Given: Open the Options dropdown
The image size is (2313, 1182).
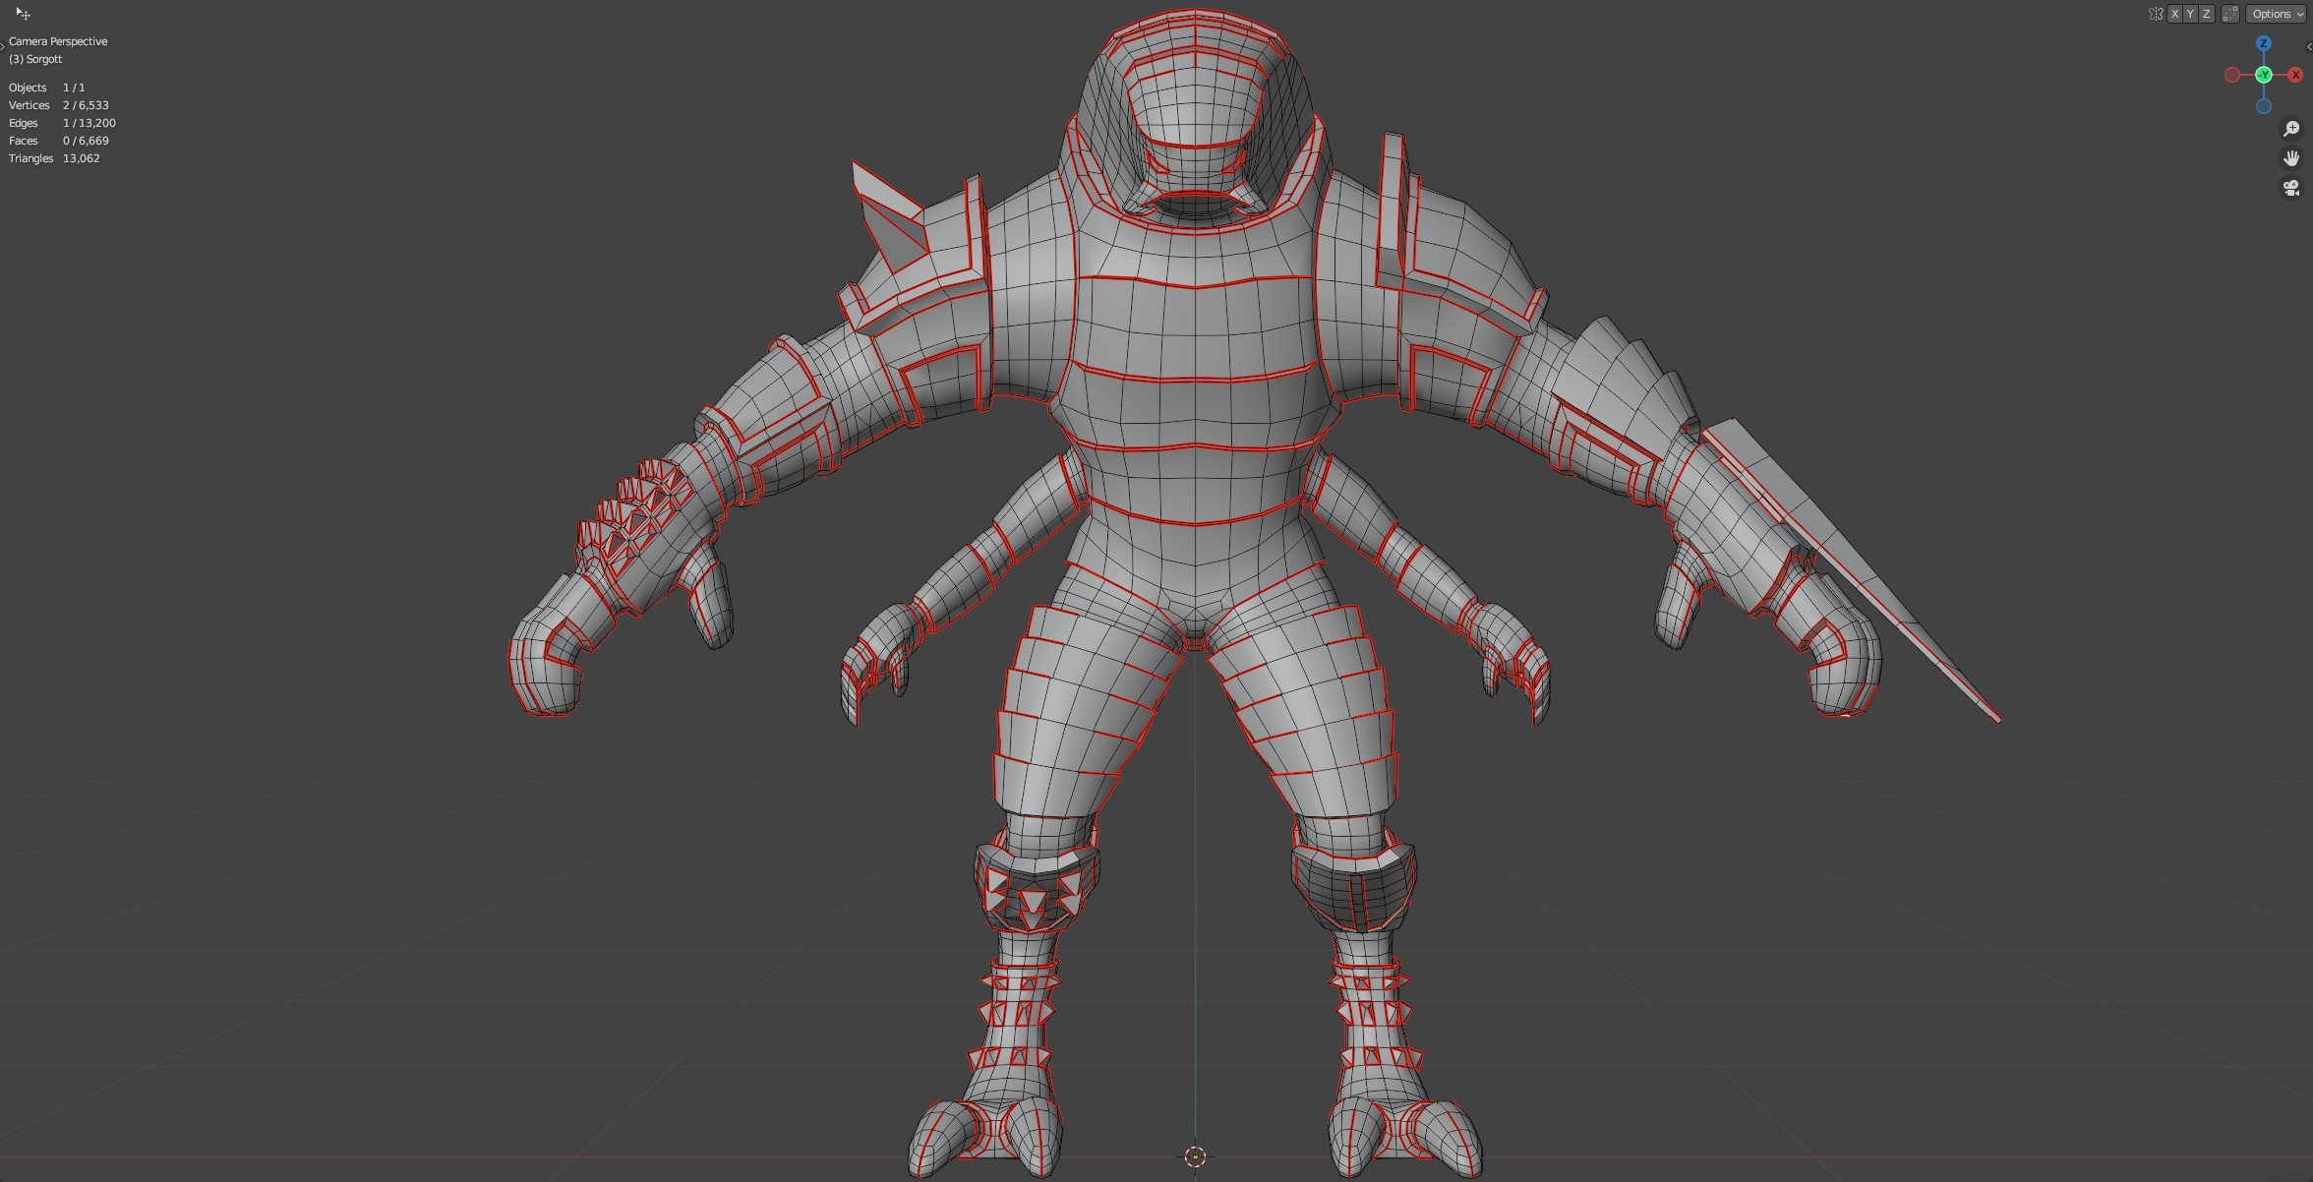Looking at the screenshot, I should coord(2276,14).
